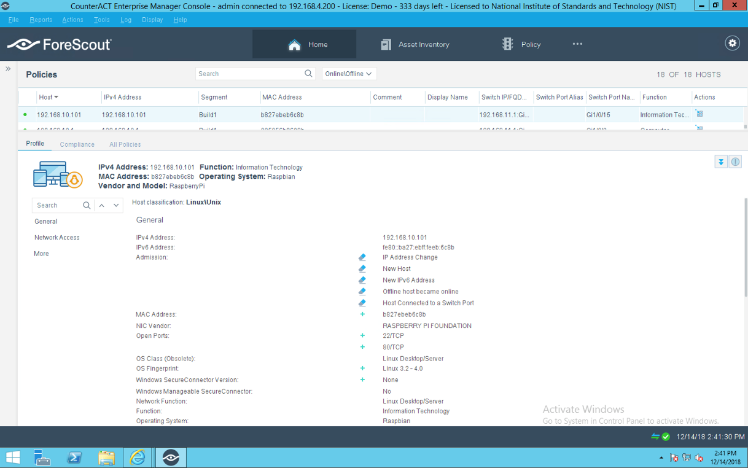Image resolution: width=748 pixels, height=468 pixels.
Task: Open Internet Explorer from taskbar
Action: (138, 458)
